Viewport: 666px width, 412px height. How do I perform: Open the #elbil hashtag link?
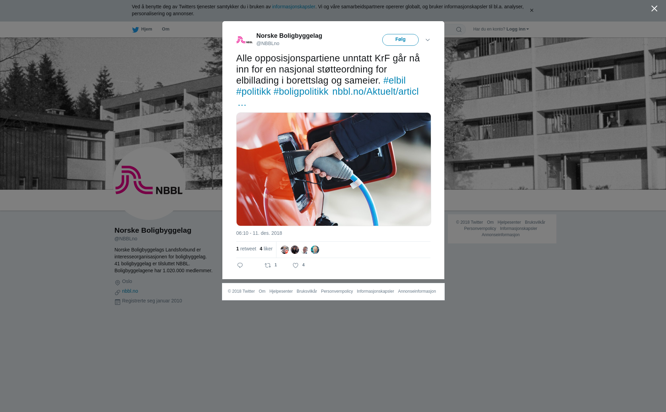[x=394, y=80]
